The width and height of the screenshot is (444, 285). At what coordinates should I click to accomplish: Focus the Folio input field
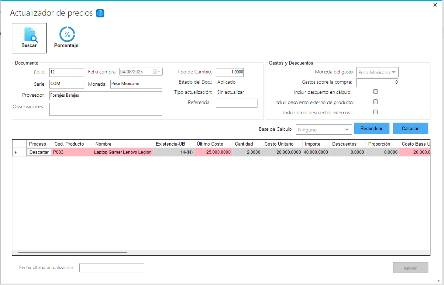(67, 72)
